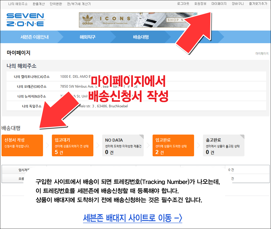Click the ad info icon on banner
The width and height of the screenshot is (271, 229).
pyautogui.click(x=196, y=14)
